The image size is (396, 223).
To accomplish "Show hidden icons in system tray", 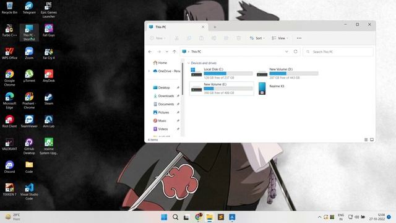I will click(319, 217).
